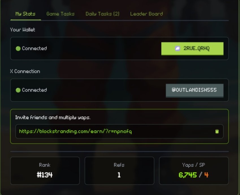Click the Refs stat card
This screenshot has height=195, width=240.
coord(119,171)
